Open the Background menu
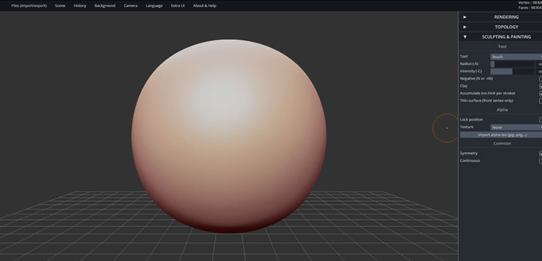The height and width of the screenshot is (261, 542). click(105, 5)
